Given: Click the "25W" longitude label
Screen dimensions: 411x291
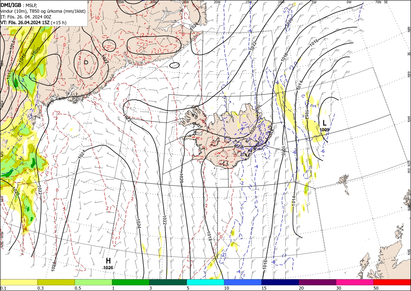Looking at the screenshot, I should pyautogui.click(x=185, y=2).
